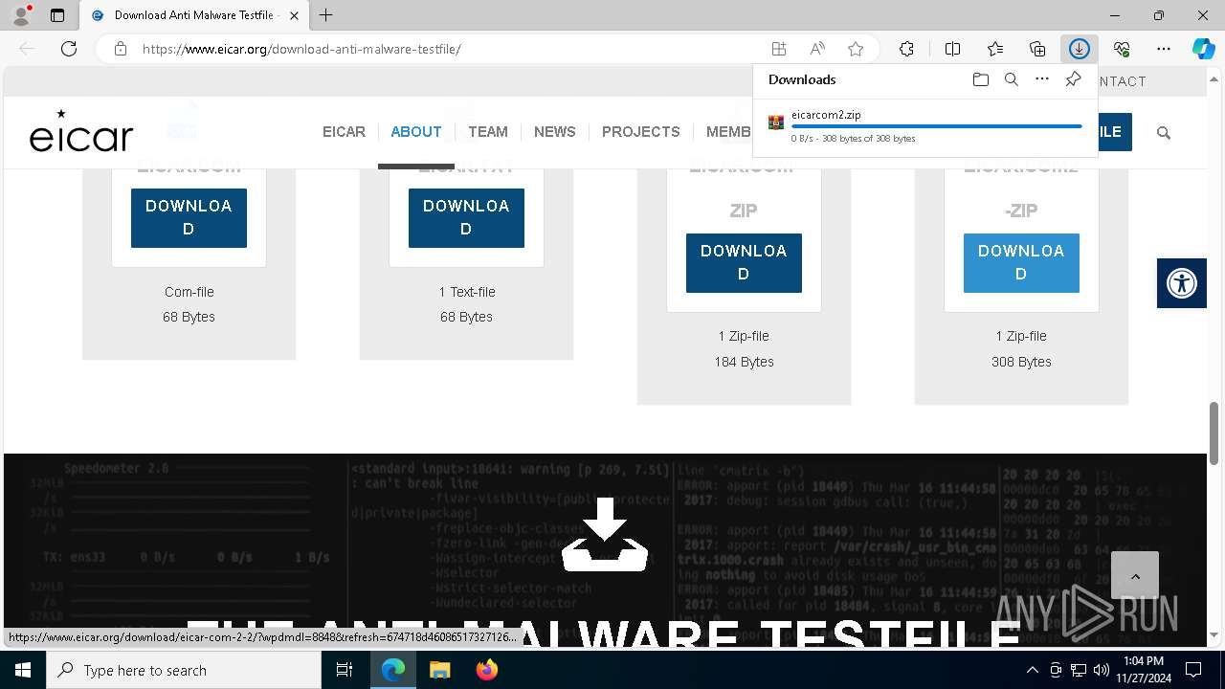Open Task View on taskbar
Image resolution: width=1225 pixels, height=689 pixels.
(x=345, y=670)
